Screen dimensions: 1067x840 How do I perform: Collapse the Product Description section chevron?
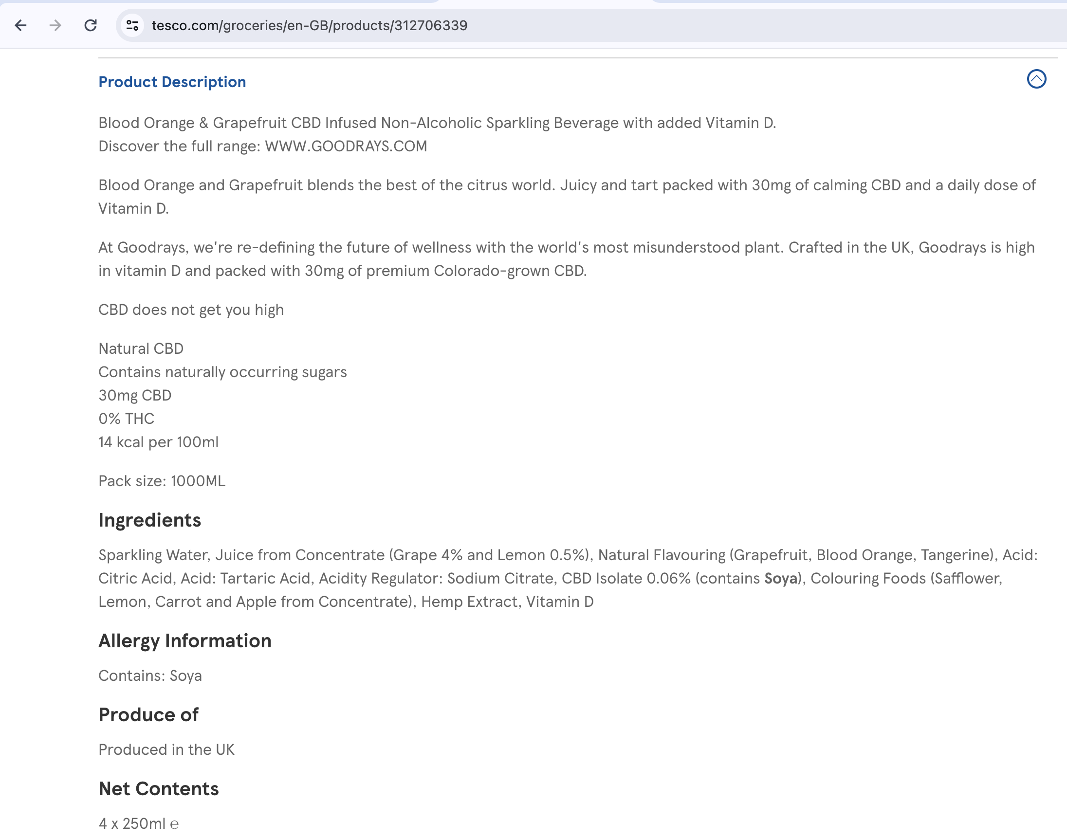click(x=1036, y=79)
